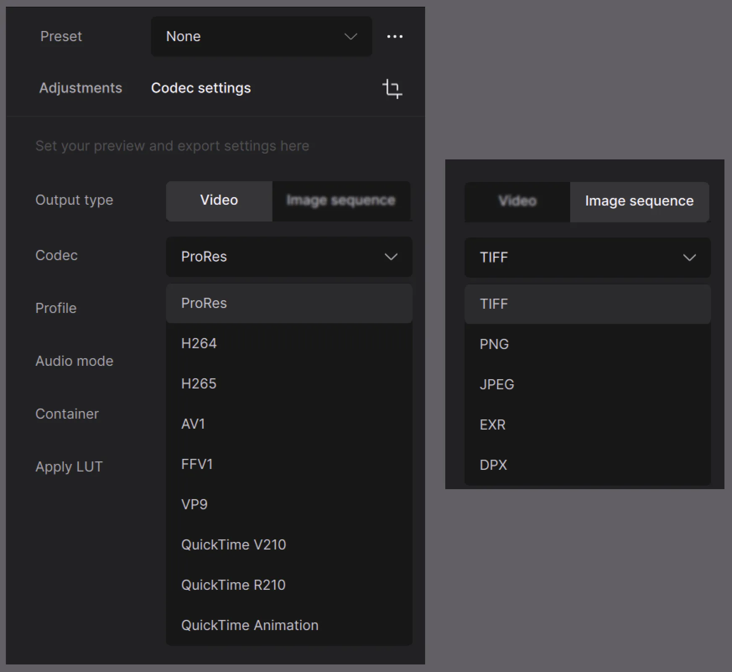Screen dimensions: 732x672
Task: Choose H265 from the codec list
Action: click(199, 384)
